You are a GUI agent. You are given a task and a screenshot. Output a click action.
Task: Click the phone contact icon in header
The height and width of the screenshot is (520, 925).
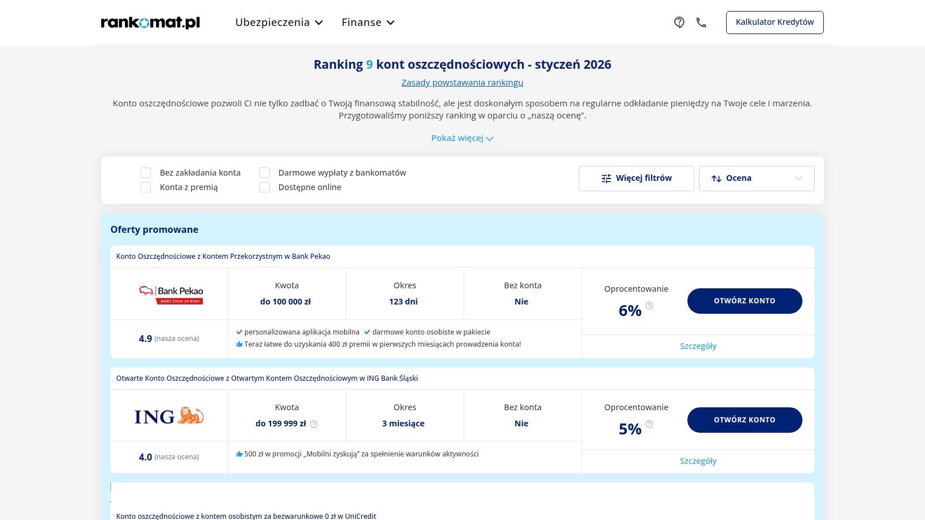tap(701, 23)
